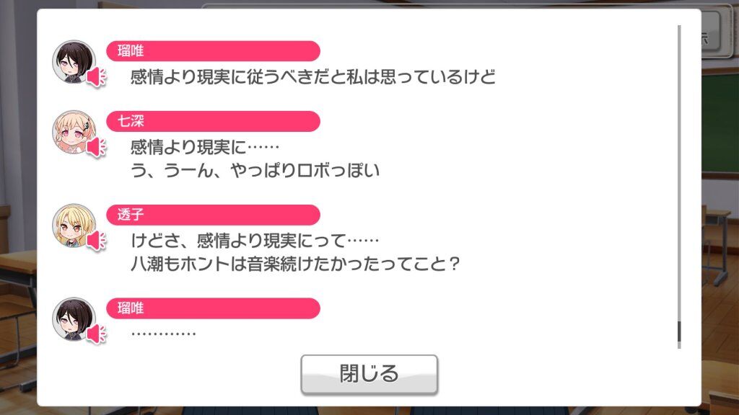Viewport: 739px width, 415px height.
Task: Play voice for 七深's line
Action: 97,147
